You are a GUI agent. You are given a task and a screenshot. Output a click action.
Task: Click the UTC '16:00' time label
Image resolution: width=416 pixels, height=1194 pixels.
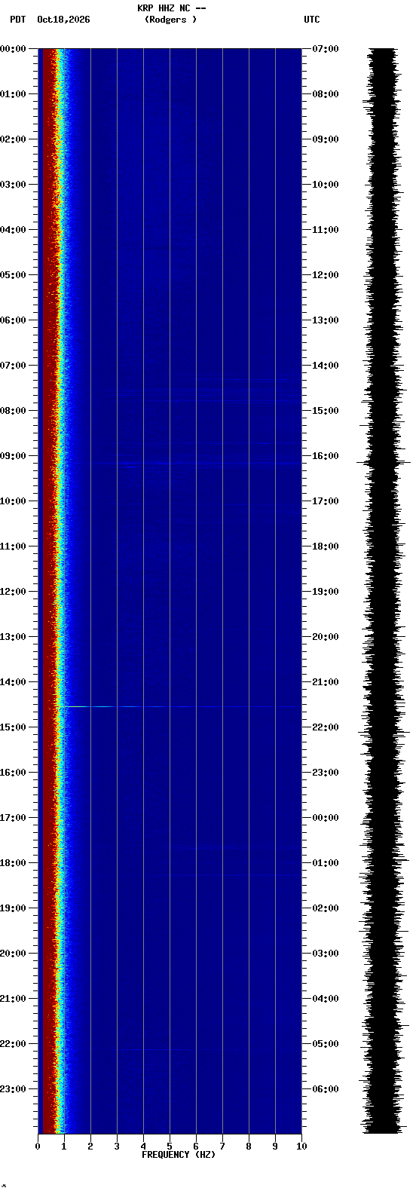coord(326,456)
